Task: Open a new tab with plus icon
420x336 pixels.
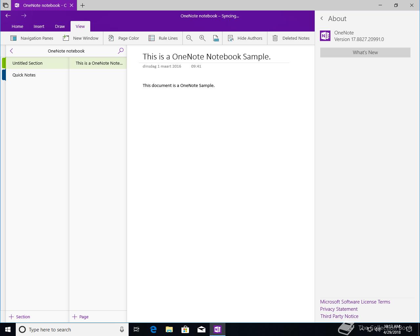Action: [82, 5]
